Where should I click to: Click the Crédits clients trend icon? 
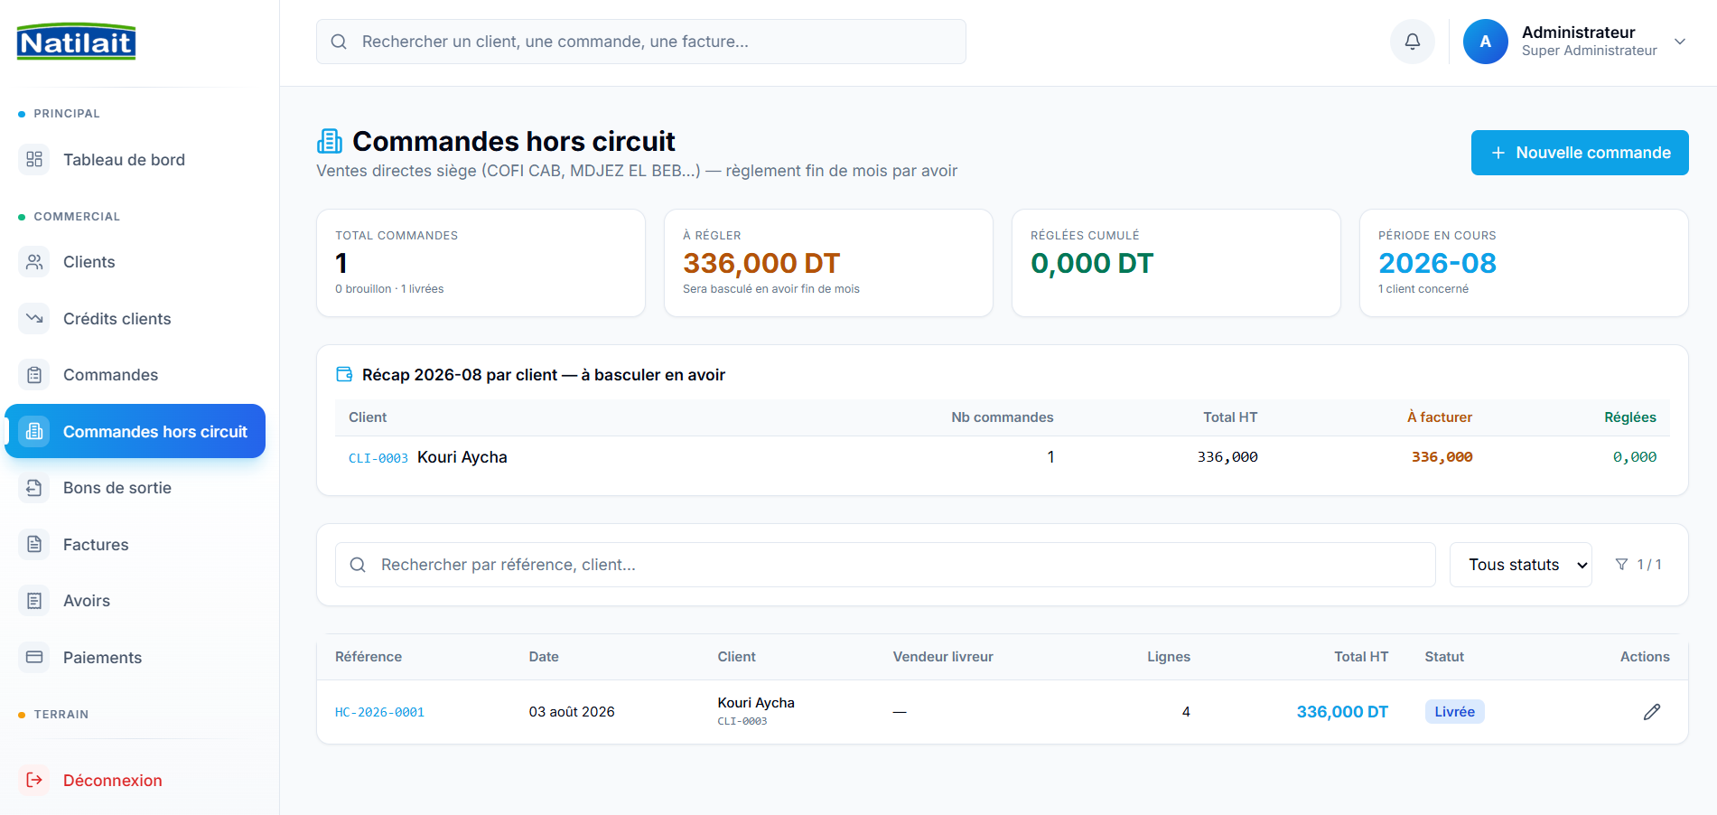click(x=34, y=319)
